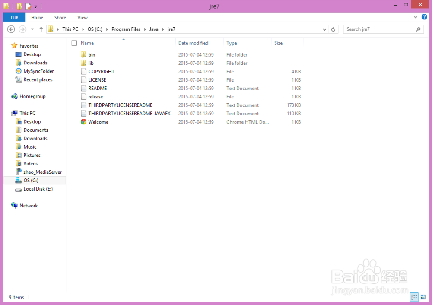This screenshot has width=432, height=305.
Task: Open Documents under This PC
Action: (x=36, y=130)
